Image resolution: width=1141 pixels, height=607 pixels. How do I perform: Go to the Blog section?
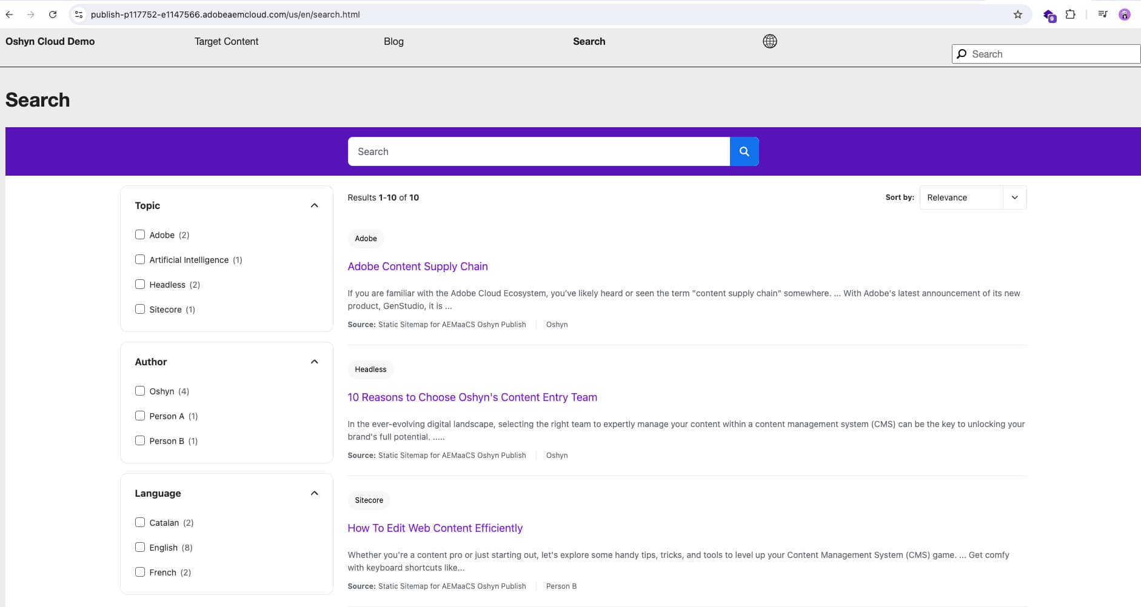tap(393, 41)
